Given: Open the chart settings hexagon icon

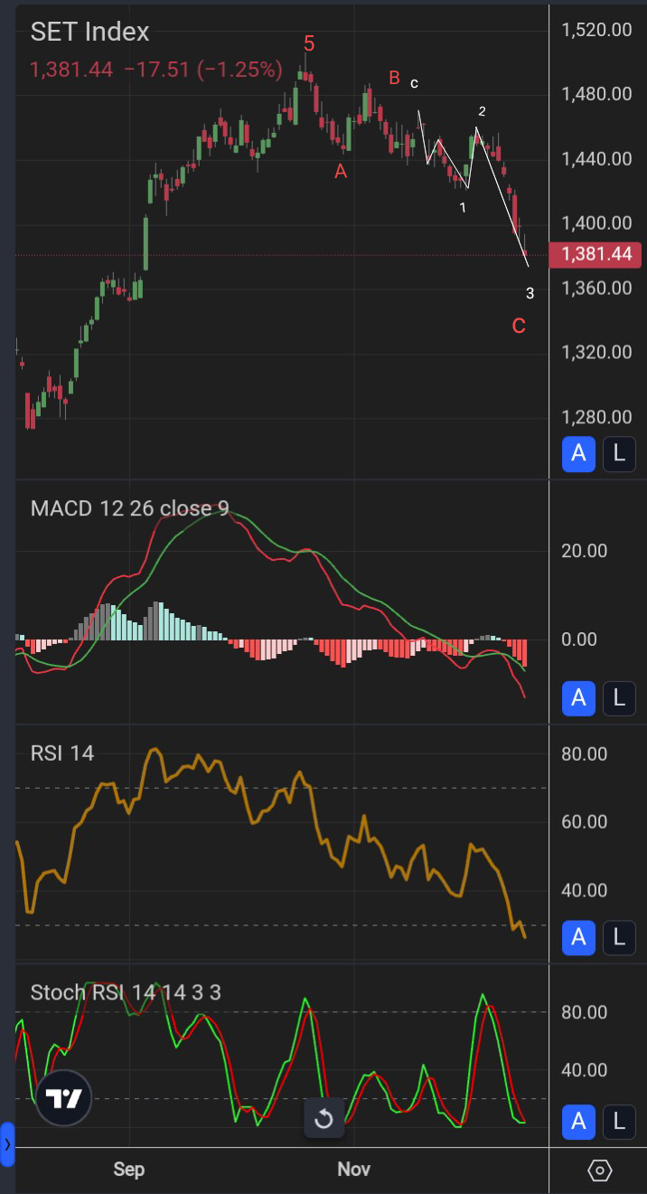Looking at the screenshot, I should 599,1170.
